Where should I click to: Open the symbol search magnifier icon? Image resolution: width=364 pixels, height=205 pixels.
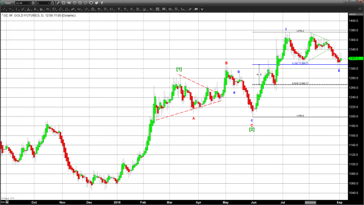(33, 3)
